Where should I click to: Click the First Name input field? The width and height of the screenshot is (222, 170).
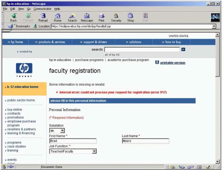pos(73,141)
